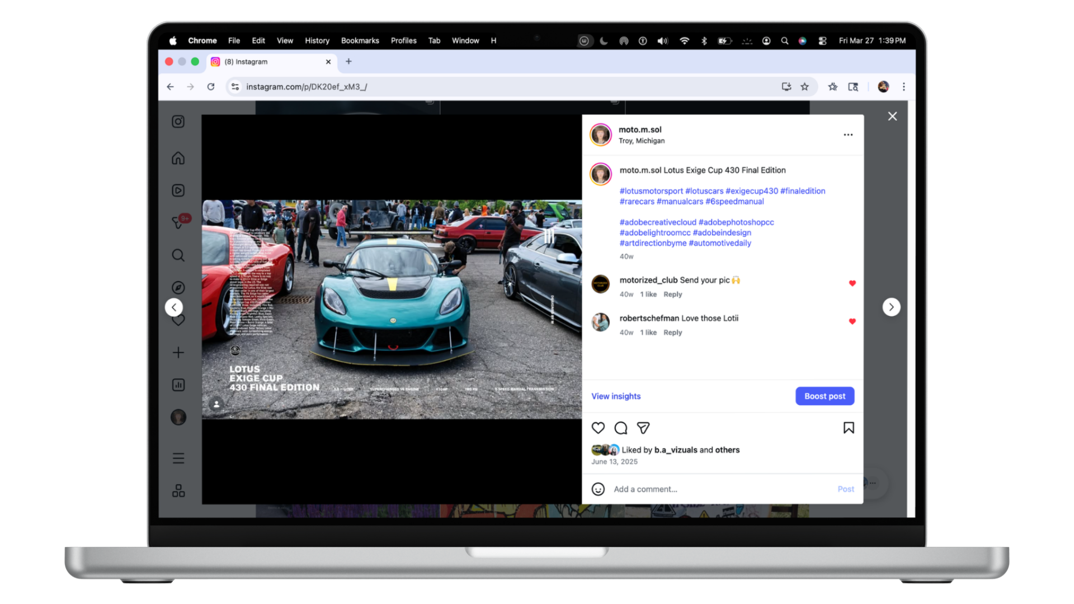Screen dimensions: 1074x604
Task: Open Messages icon with 9+ badge
Action: (178, 223)
